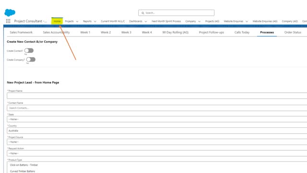Switch to the Sales Accountability tab

click(x=57, y=32)
